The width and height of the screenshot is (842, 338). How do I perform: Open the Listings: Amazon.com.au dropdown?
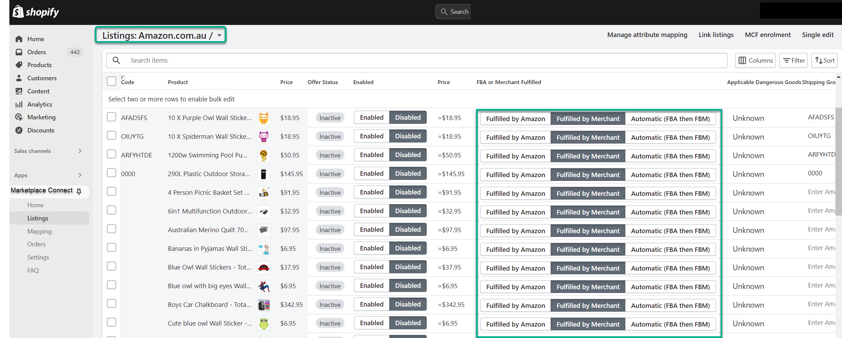(161, 35)
